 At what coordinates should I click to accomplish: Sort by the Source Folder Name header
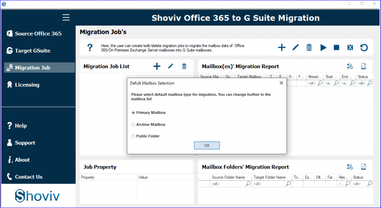[x=231, y=177]
